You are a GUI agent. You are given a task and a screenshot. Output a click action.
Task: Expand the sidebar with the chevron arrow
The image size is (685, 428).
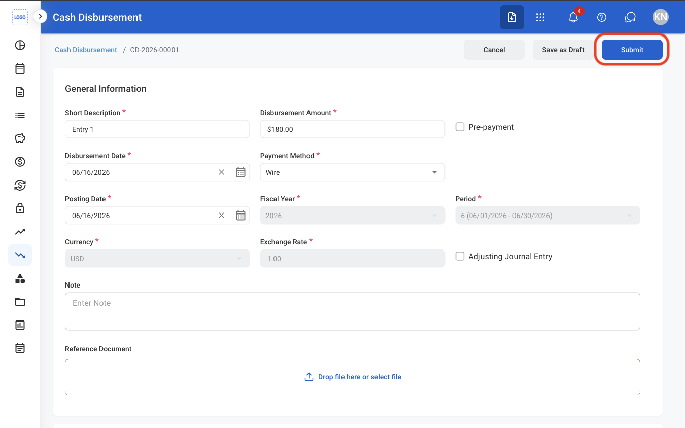(x=40, y=17)
